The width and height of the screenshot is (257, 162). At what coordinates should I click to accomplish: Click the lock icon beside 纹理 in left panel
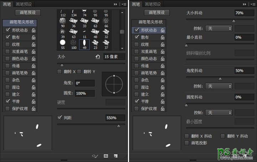(x=34, y=45)
